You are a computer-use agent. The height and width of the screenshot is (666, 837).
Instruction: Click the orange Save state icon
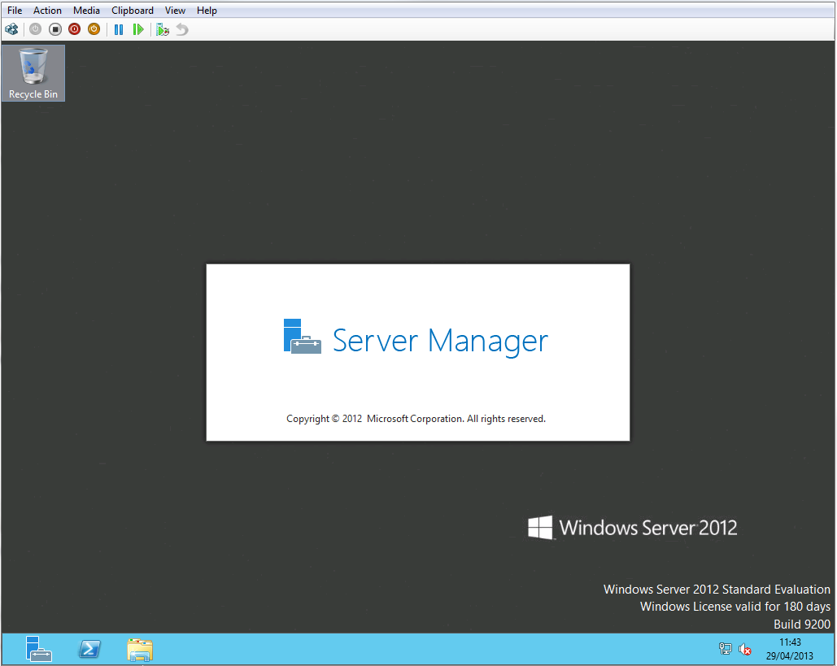tap(94, 29)
